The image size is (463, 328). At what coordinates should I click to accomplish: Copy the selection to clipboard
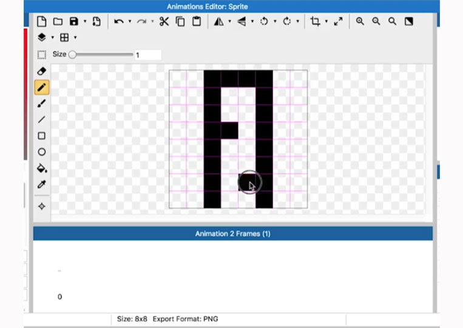(180, 21)
